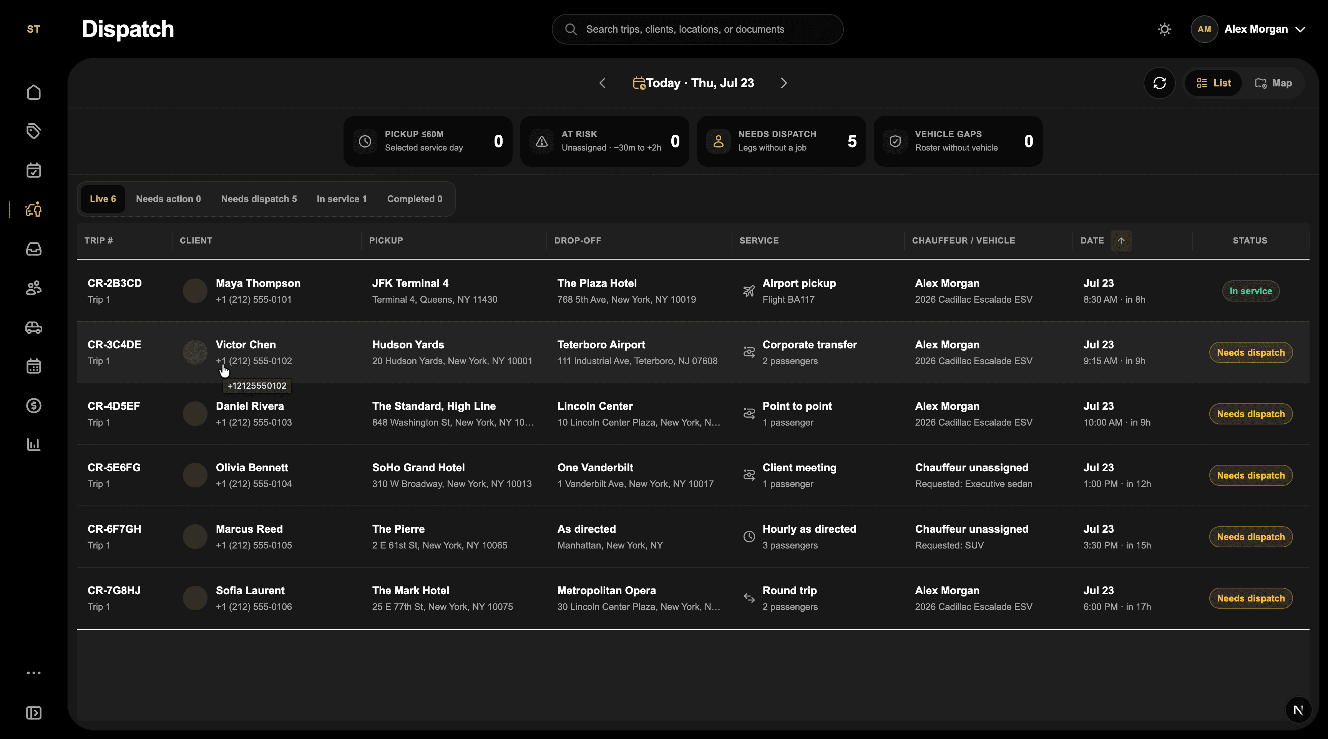Open the calendar check icon in the sidebar
The width and height of the screenshot is (1328, 739).
point(33,170)
